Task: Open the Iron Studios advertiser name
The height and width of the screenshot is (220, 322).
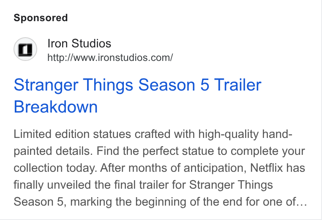Action: (x=79, y=44)
